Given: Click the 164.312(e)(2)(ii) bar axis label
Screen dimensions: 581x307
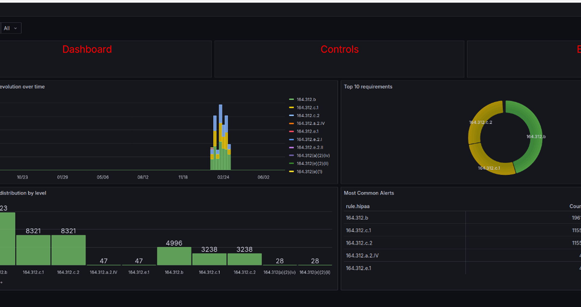Looking at the screenshot, I should pos(315,273).
